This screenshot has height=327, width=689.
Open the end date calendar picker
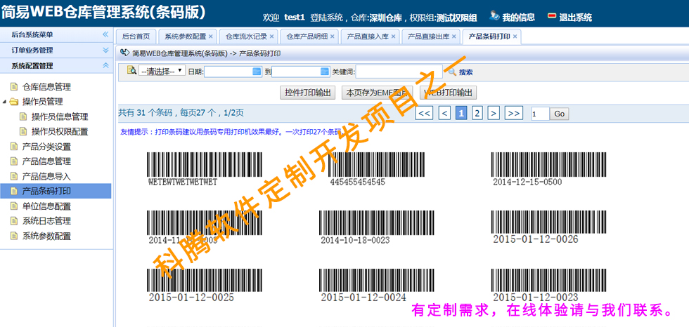click(x=325, y=72)
